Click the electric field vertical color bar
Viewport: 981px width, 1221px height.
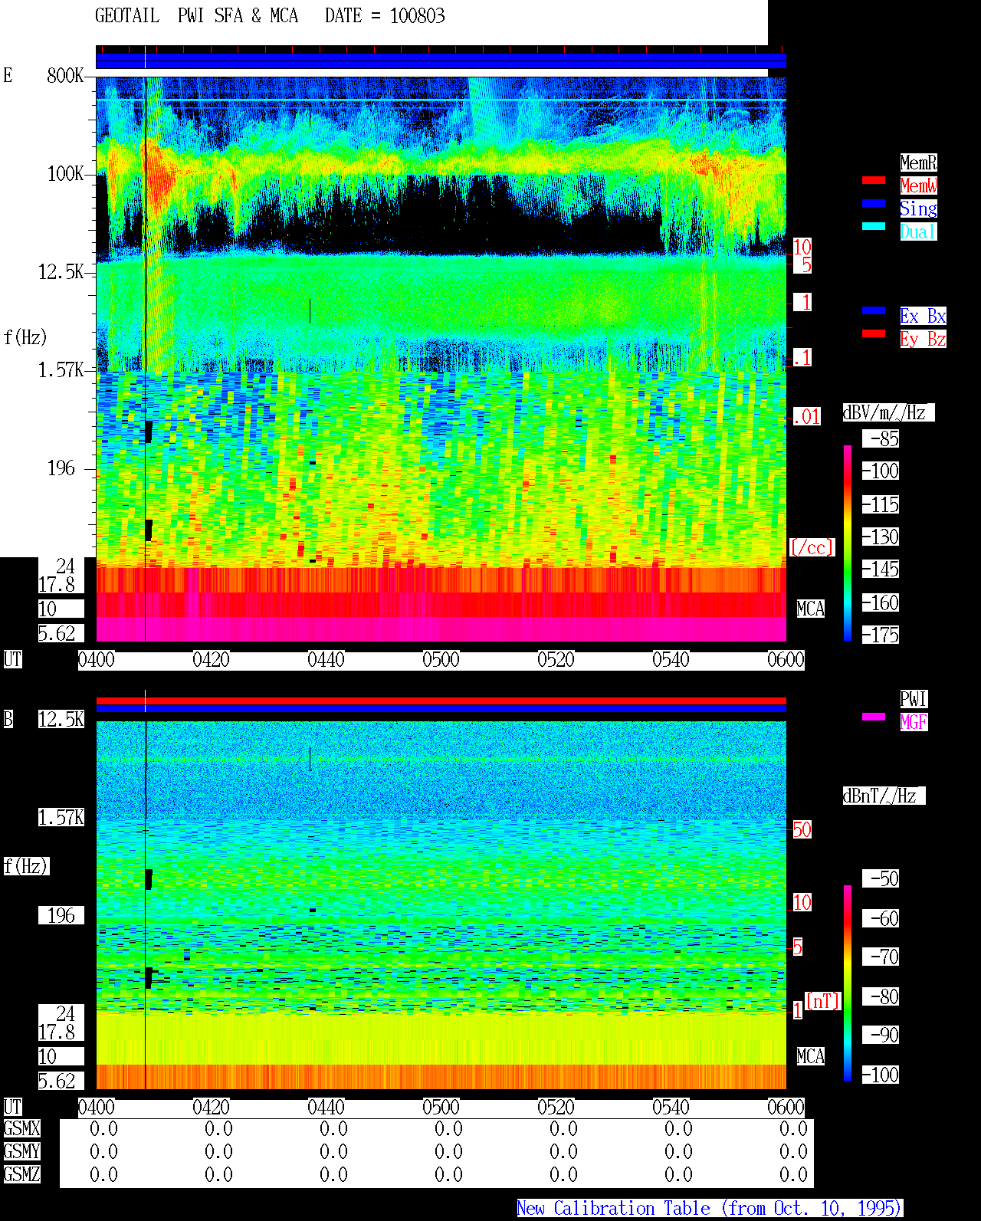point(848,543)
